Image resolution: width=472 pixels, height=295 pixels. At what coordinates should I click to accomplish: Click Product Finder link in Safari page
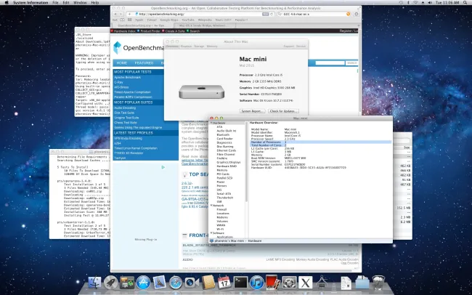pos(150,31)
